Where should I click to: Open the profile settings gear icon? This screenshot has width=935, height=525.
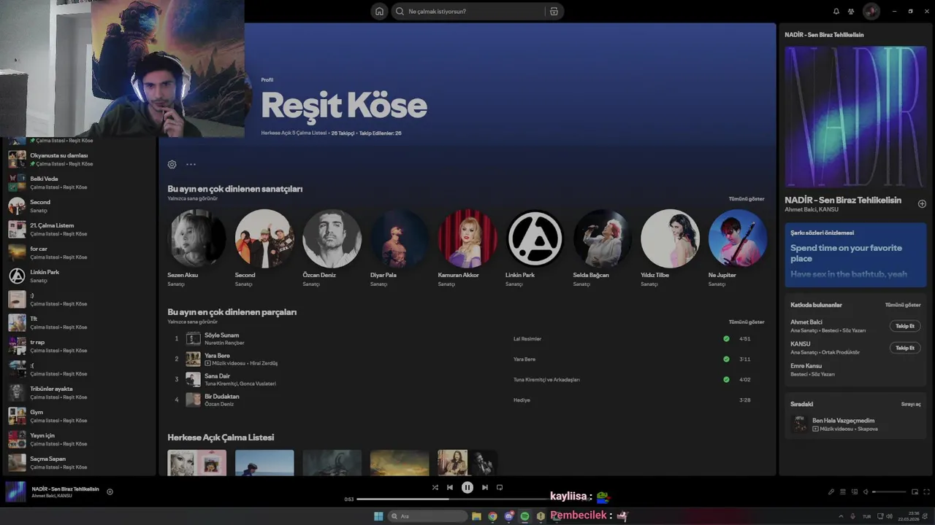(x=172, y=165)
